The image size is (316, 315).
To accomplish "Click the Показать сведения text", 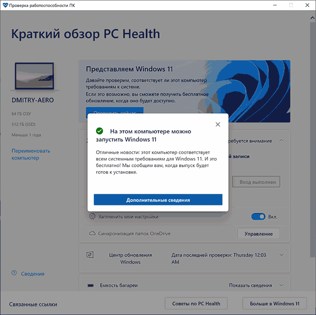I will pos(251,285).
